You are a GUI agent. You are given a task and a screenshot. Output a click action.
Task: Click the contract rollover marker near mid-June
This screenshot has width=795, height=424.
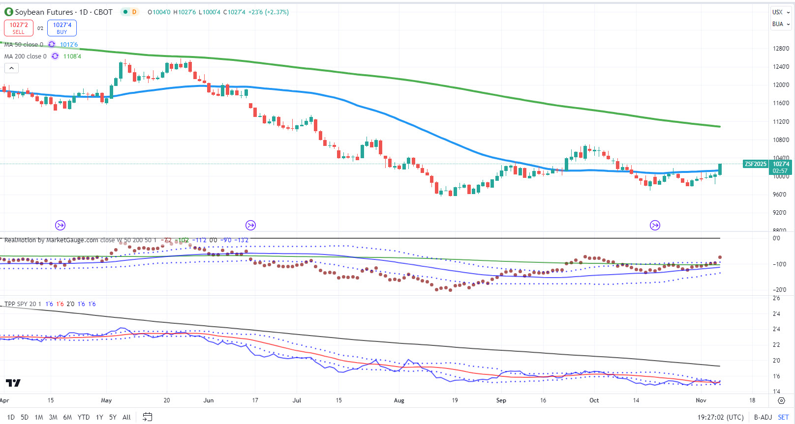[x=250, y=225]
